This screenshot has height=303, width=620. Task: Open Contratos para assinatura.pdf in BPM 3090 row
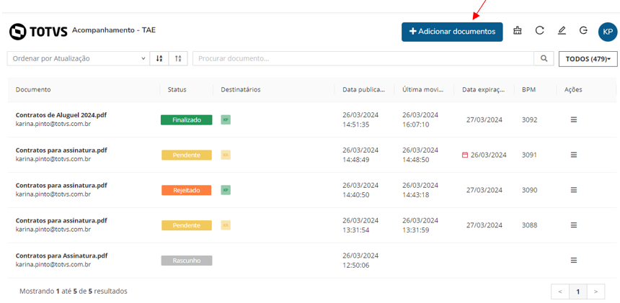coord(61,185)
